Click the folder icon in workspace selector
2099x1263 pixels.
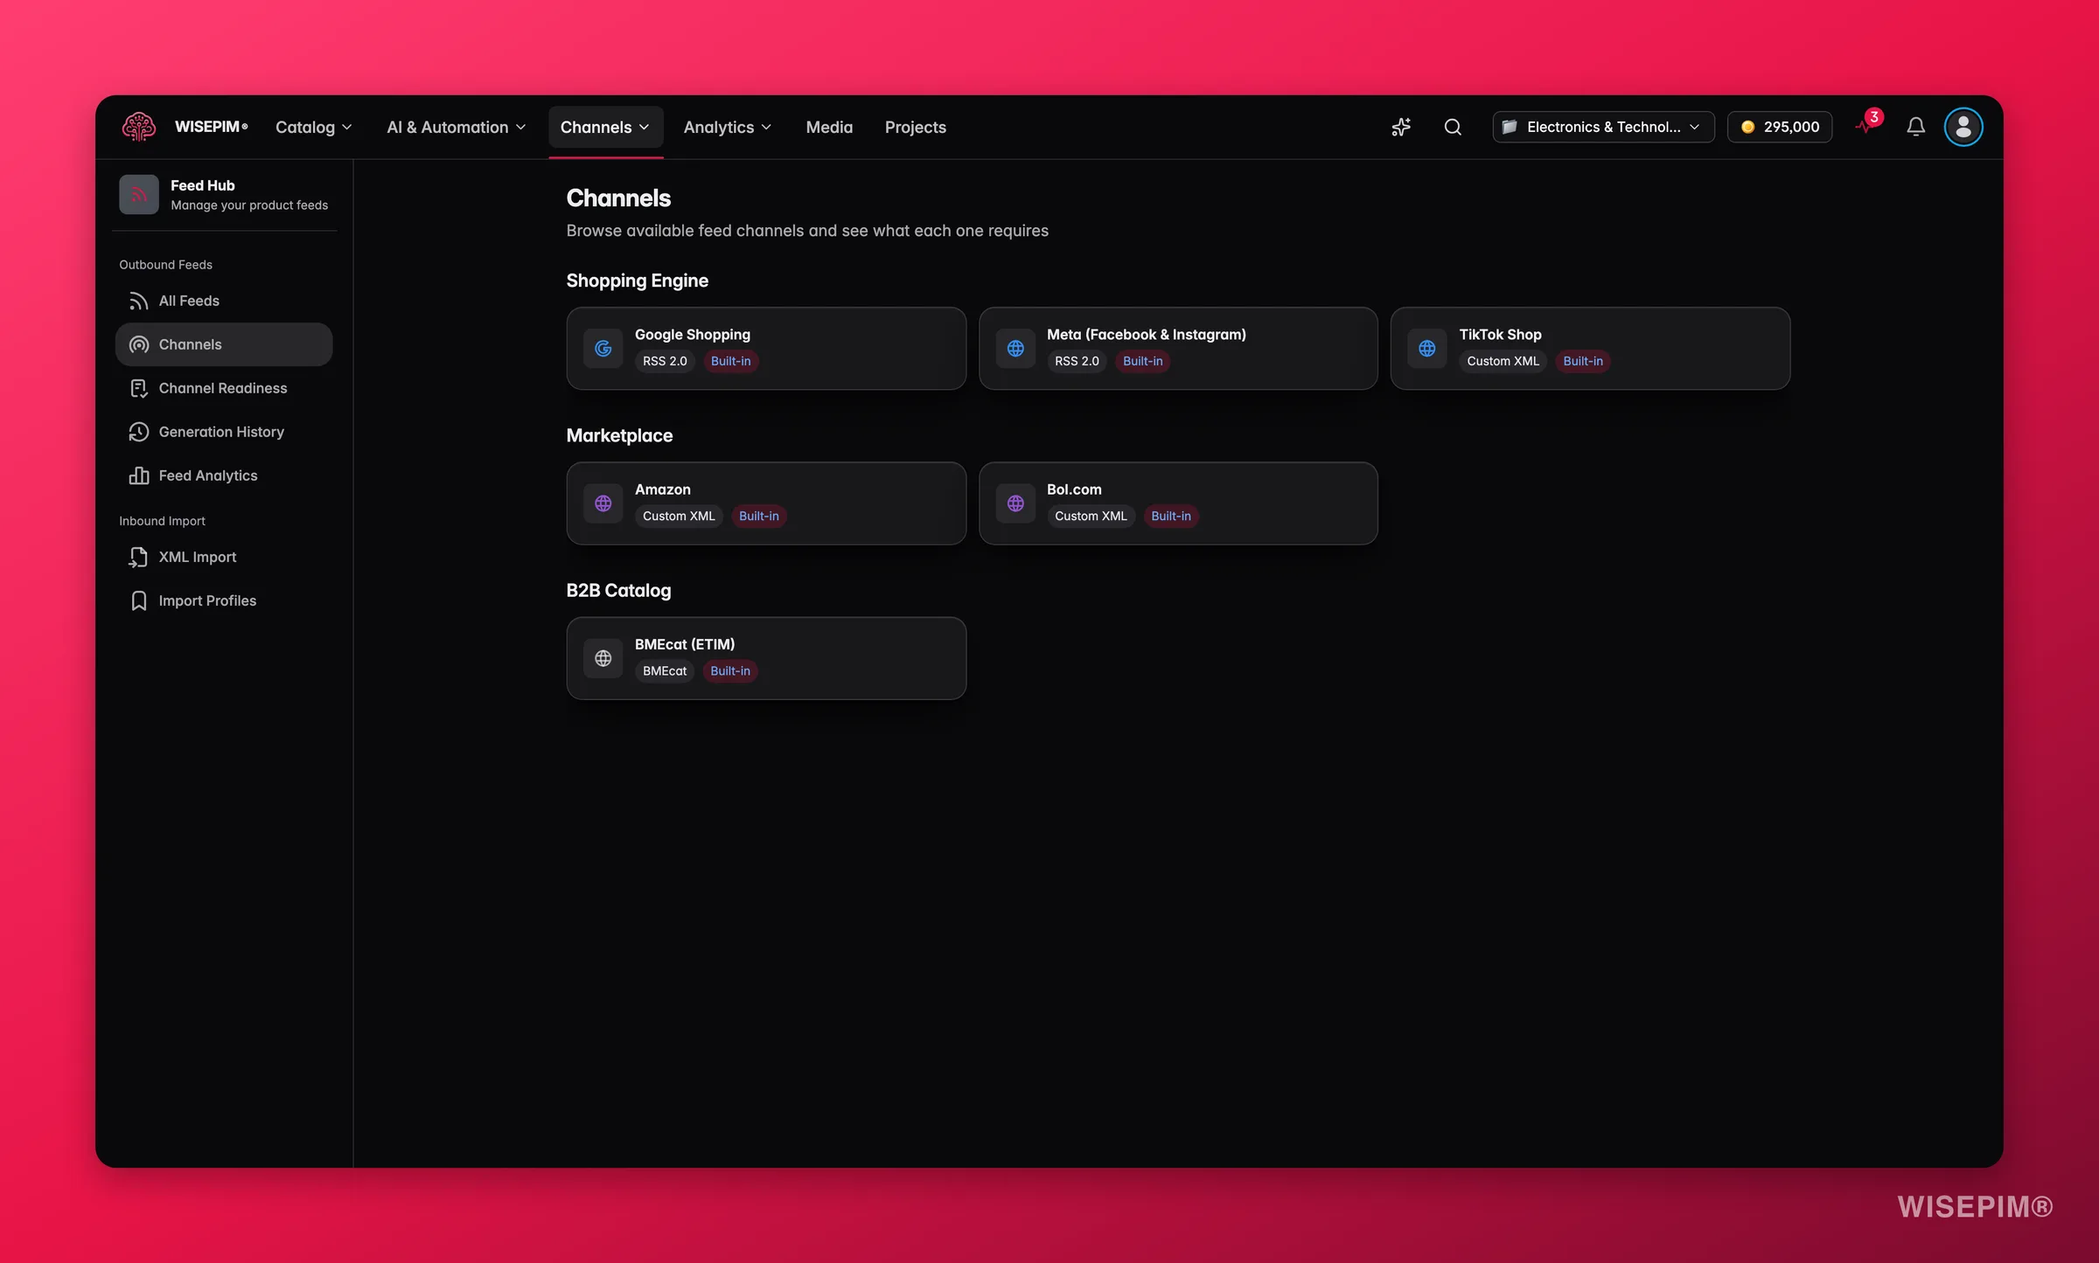tap(1509, 127)
